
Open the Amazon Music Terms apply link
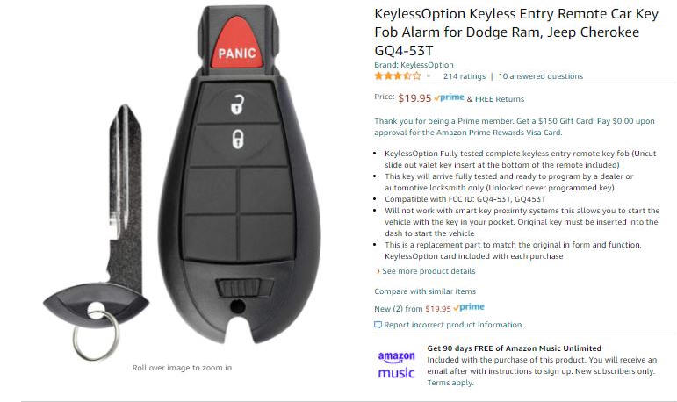tap(450, 383)
